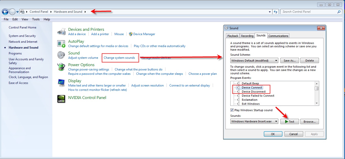Open the Edit menu
Viewport: 345px width, 159px height.
tap(15, 19)
